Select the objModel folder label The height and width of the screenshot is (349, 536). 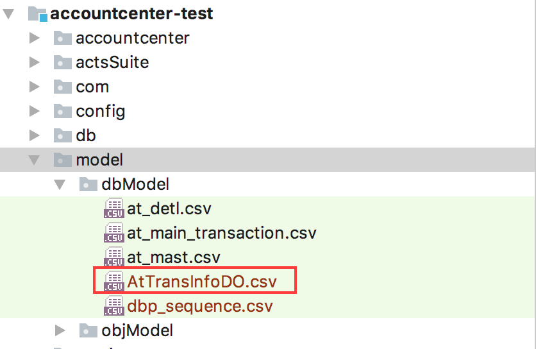pos(137,331)
